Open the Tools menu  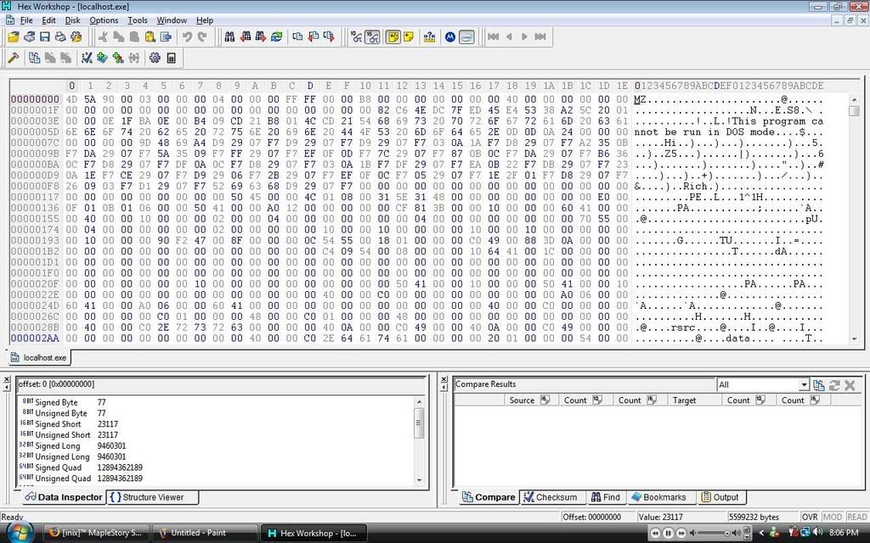(x=138, y=20)
